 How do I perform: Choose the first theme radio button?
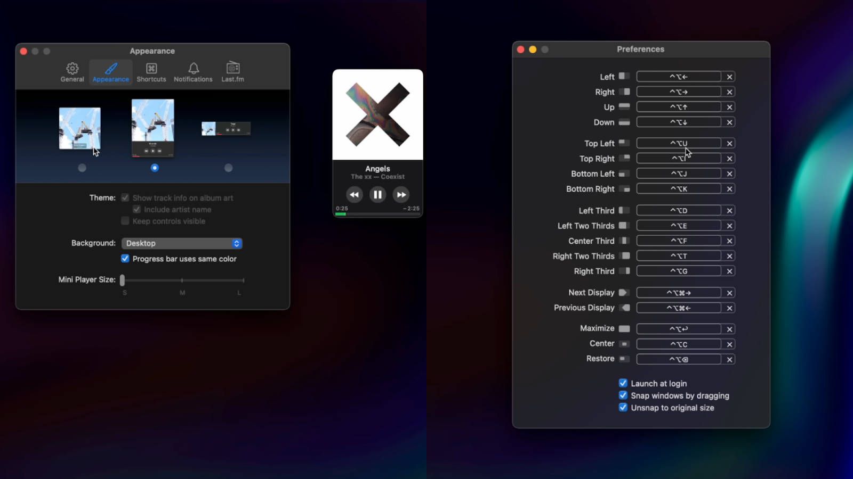click(82, 168)
